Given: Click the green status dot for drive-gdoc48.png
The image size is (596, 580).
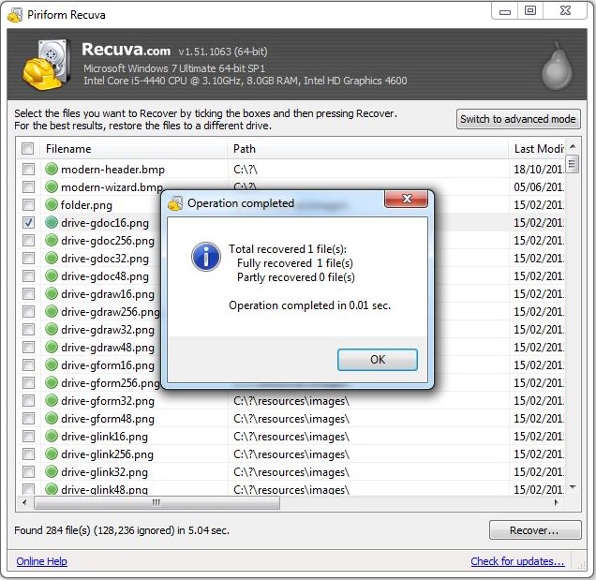Looking at the screenshot, I should 52,275.
